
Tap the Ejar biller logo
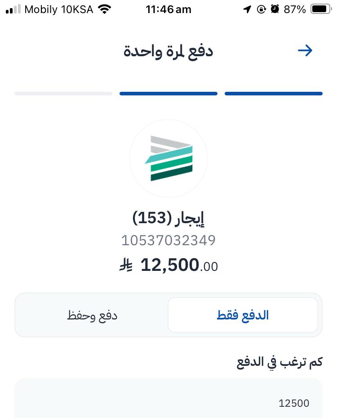coord(168,158)
